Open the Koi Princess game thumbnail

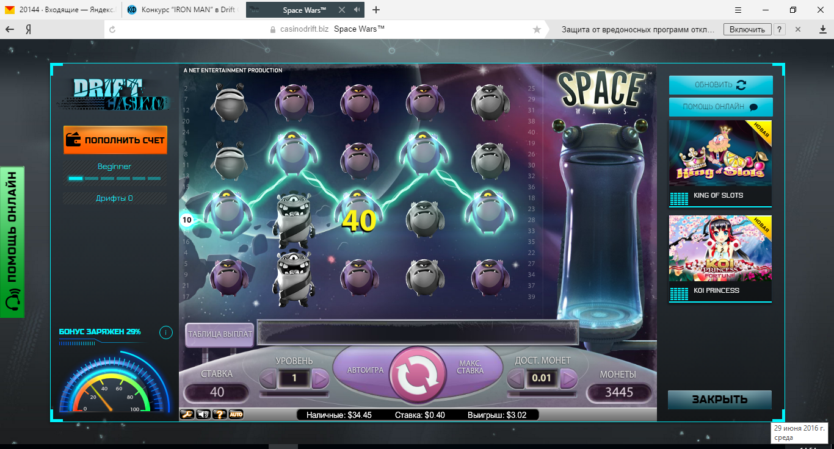(x=720, y=258)
